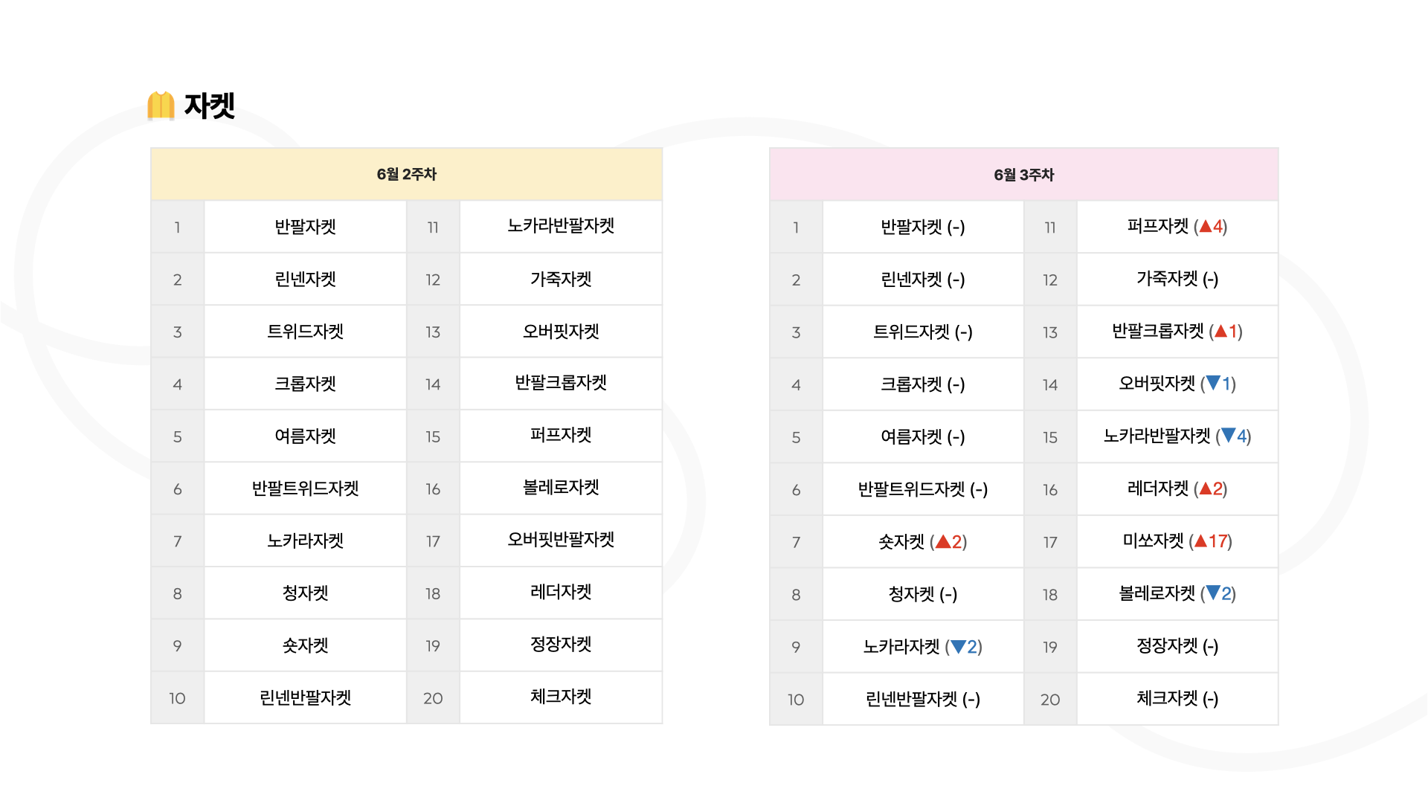Click the blue down arrow beside 노카라자켓 in week 3
This screenshot has width=1428, height=803.
[x=959, y=647]
